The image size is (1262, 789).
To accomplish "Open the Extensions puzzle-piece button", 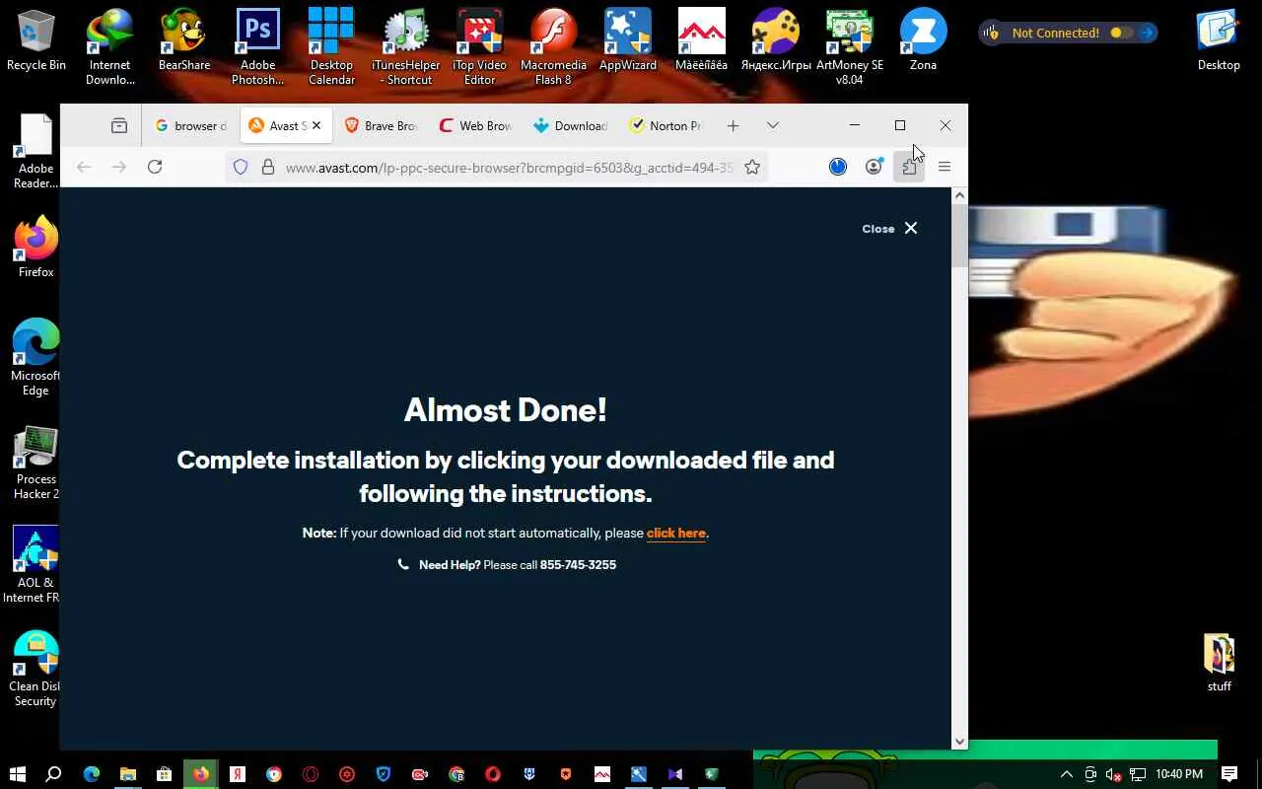I will pyautogui.click(x=909, y=168).
